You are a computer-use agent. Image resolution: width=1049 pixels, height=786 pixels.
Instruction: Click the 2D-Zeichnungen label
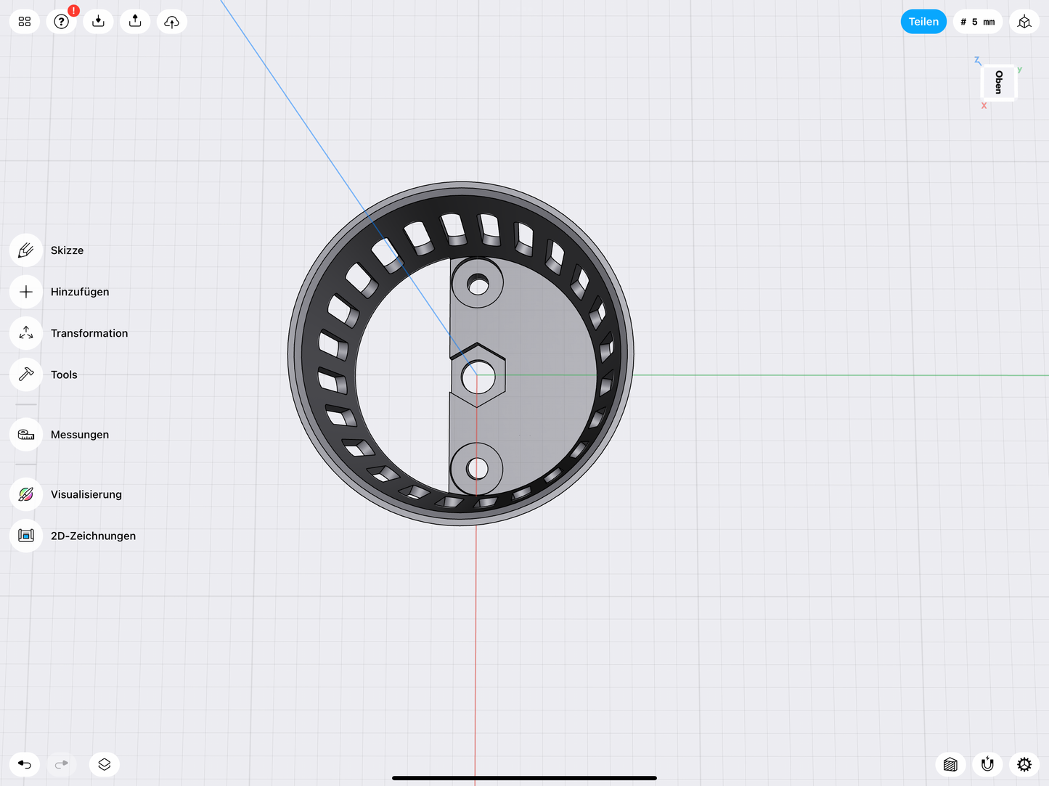tap(93, 536)
